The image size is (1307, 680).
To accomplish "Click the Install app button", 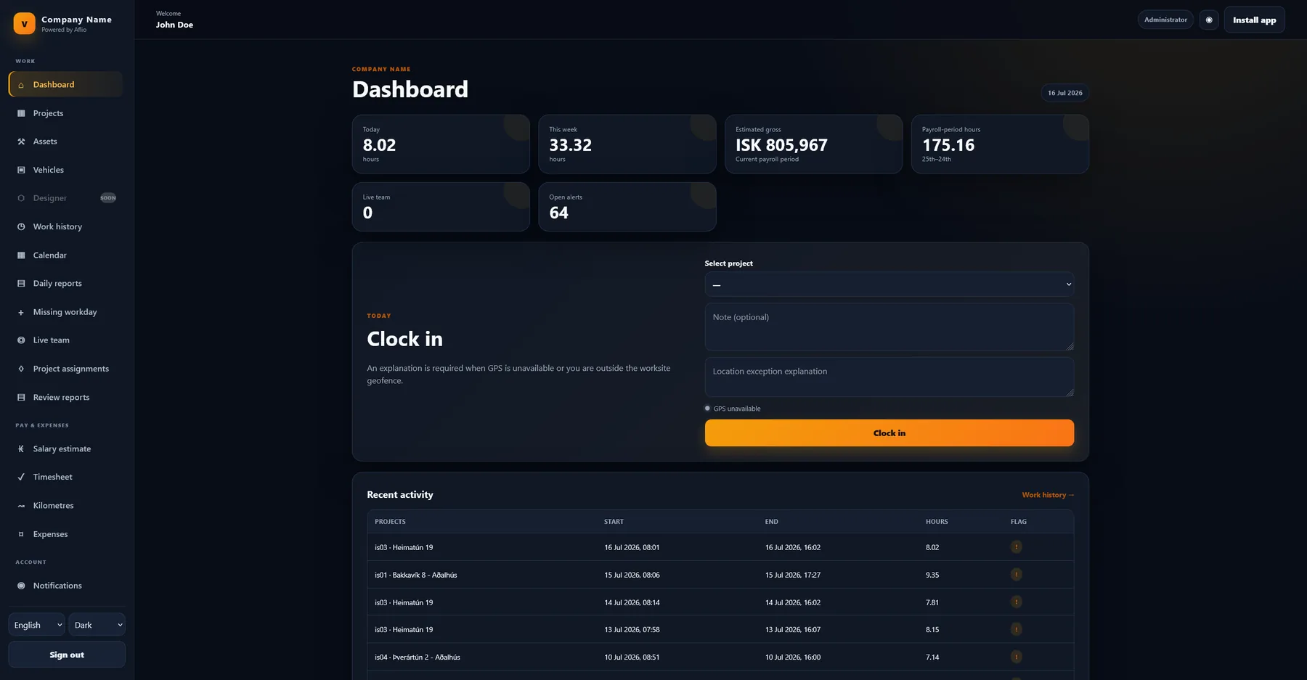I will pos(1254,20).
